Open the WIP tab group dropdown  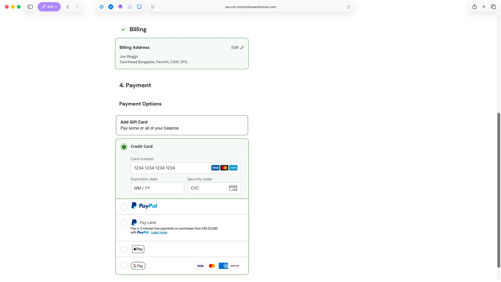tap(49, 7)
